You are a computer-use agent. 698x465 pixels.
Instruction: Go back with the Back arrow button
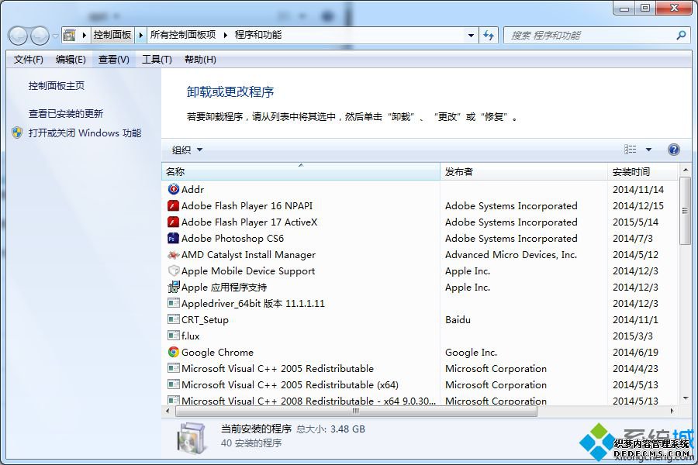coord(19,36)
